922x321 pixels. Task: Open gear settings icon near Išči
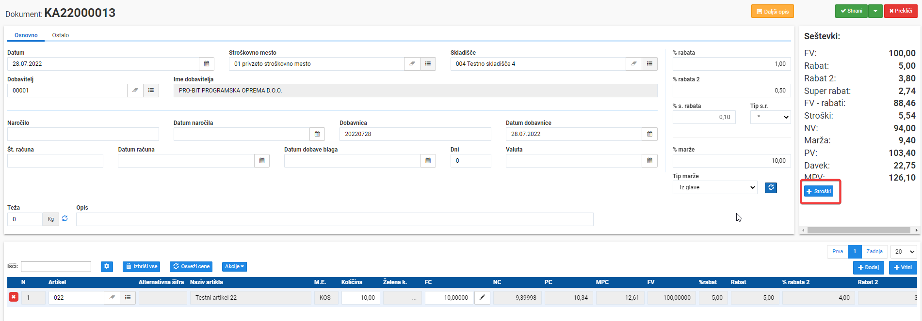107,266
